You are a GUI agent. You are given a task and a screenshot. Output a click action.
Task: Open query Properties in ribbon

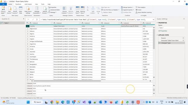click(x=52, y=7)
